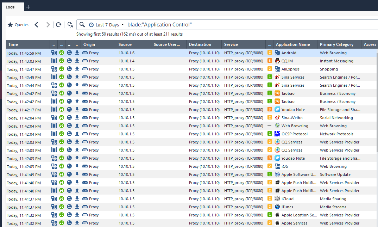Screen dimensions: 378x227
Task: Click the Apple Software Update icon
Action: click(x=277, y=174)
